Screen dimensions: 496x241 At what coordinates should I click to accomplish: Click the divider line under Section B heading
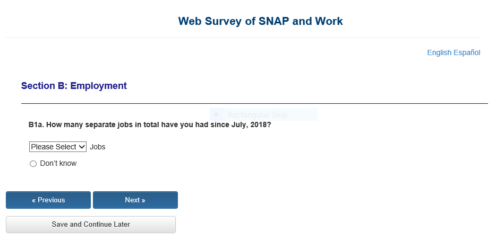point(254,103)
